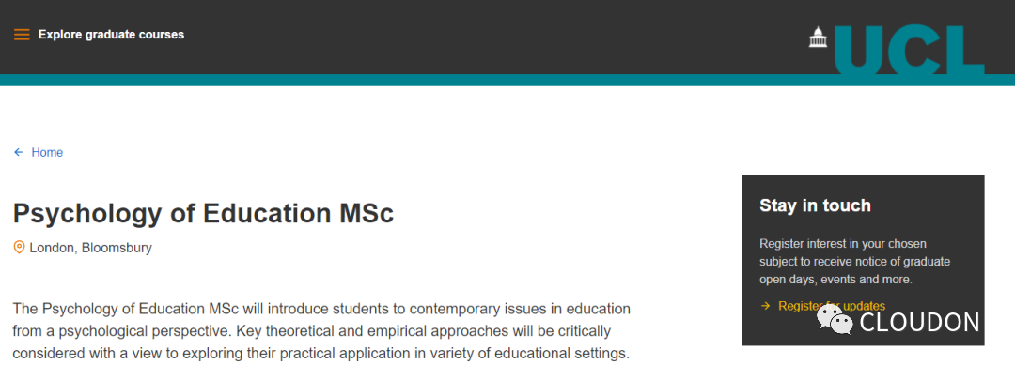Click the dark header bar background
Screen dimensions: 1015x365
coord(453,37)
